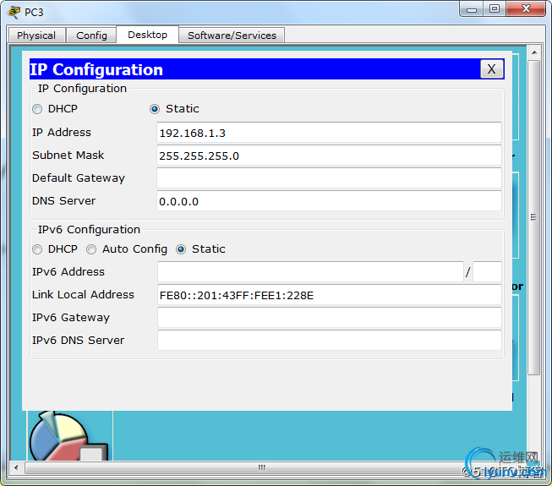The width and height of the screenshot is (552, 486).
Task: Maximize the PC3 window
Action: 495,9
